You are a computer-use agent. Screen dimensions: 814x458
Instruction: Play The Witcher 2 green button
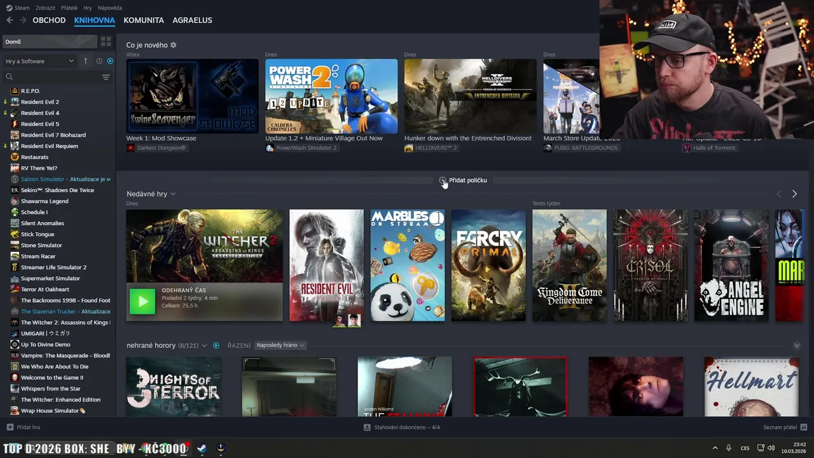click(x=142, y=302)
